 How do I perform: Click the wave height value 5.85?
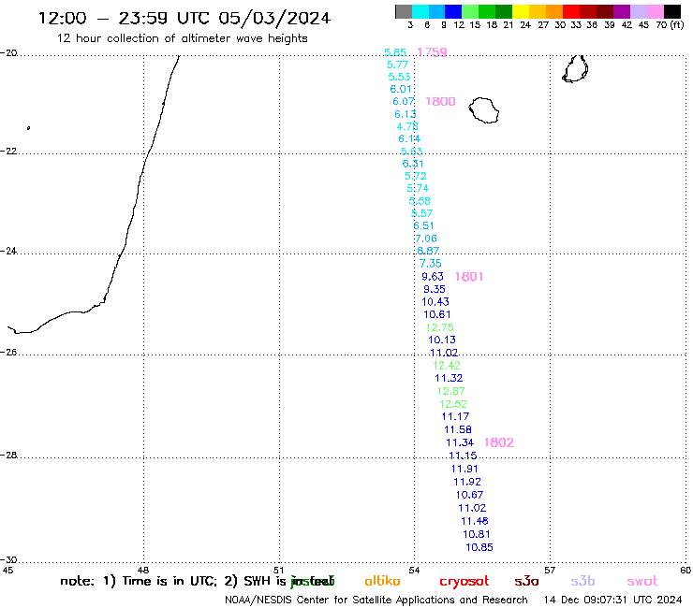(395, 52)
